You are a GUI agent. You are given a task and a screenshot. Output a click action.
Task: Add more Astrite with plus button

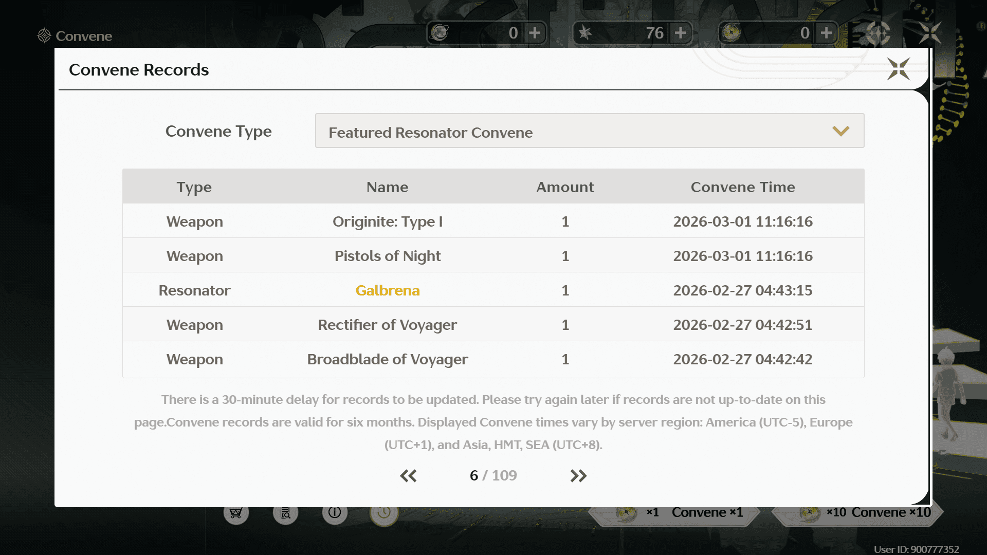click(681, 33)
